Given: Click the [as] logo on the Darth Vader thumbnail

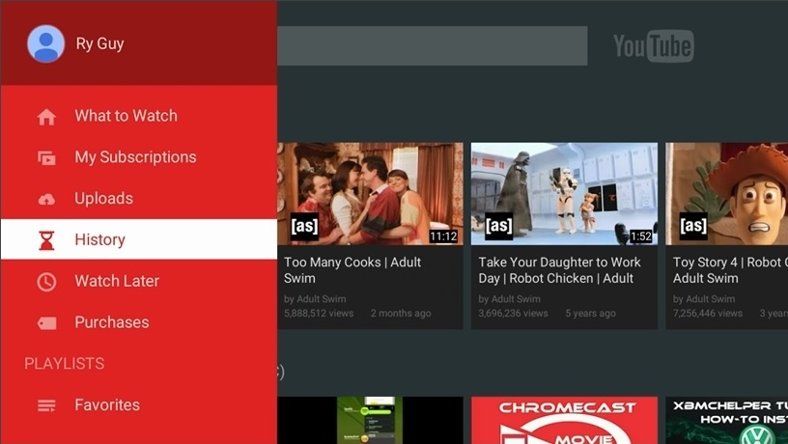Looking at the screenshot, I should point(498,226).
